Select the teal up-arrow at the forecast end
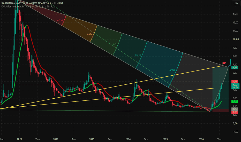Image resolution: width=241 pixels, height=142 pixels. [x=231, y=62]
